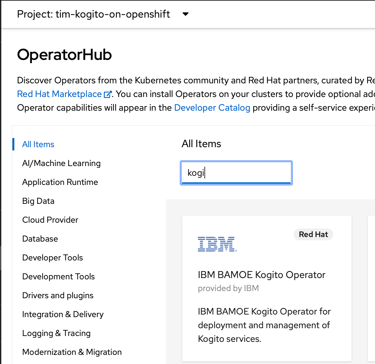Select the Big Data category

38,201
